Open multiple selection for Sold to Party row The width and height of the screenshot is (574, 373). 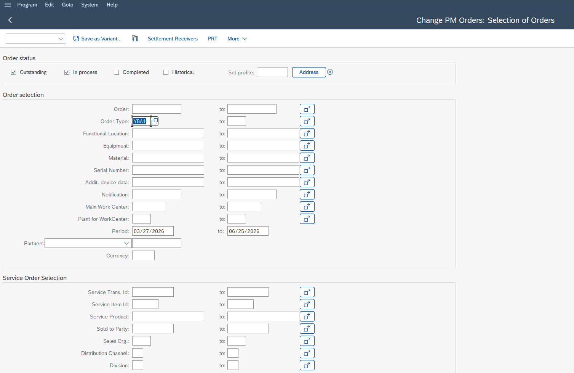pos(307,329)
